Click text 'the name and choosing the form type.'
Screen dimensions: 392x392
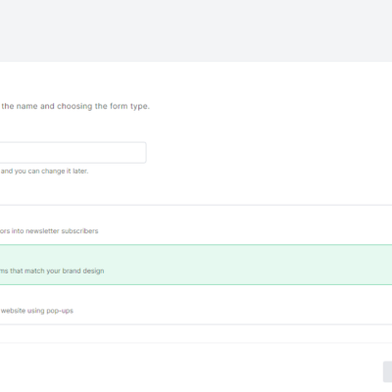pos(75,107)
